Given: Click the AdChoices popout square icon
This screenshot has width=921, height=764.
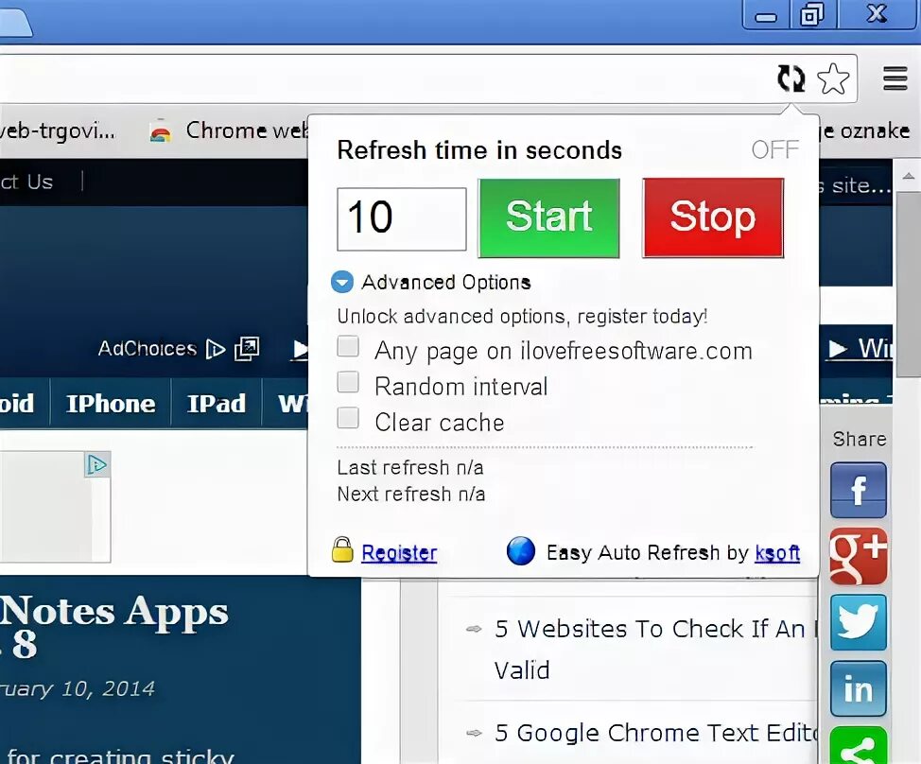Looking at the screenshot, I should (x=247, y=349).
